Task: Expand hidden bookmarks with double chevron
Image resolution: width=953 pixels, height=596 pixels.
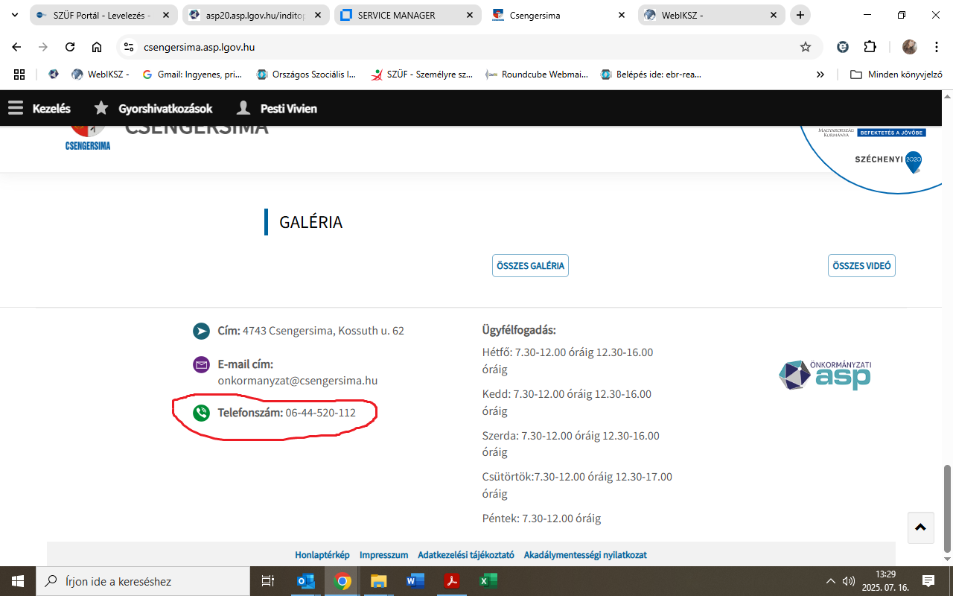Action: (x=820, y=74)
